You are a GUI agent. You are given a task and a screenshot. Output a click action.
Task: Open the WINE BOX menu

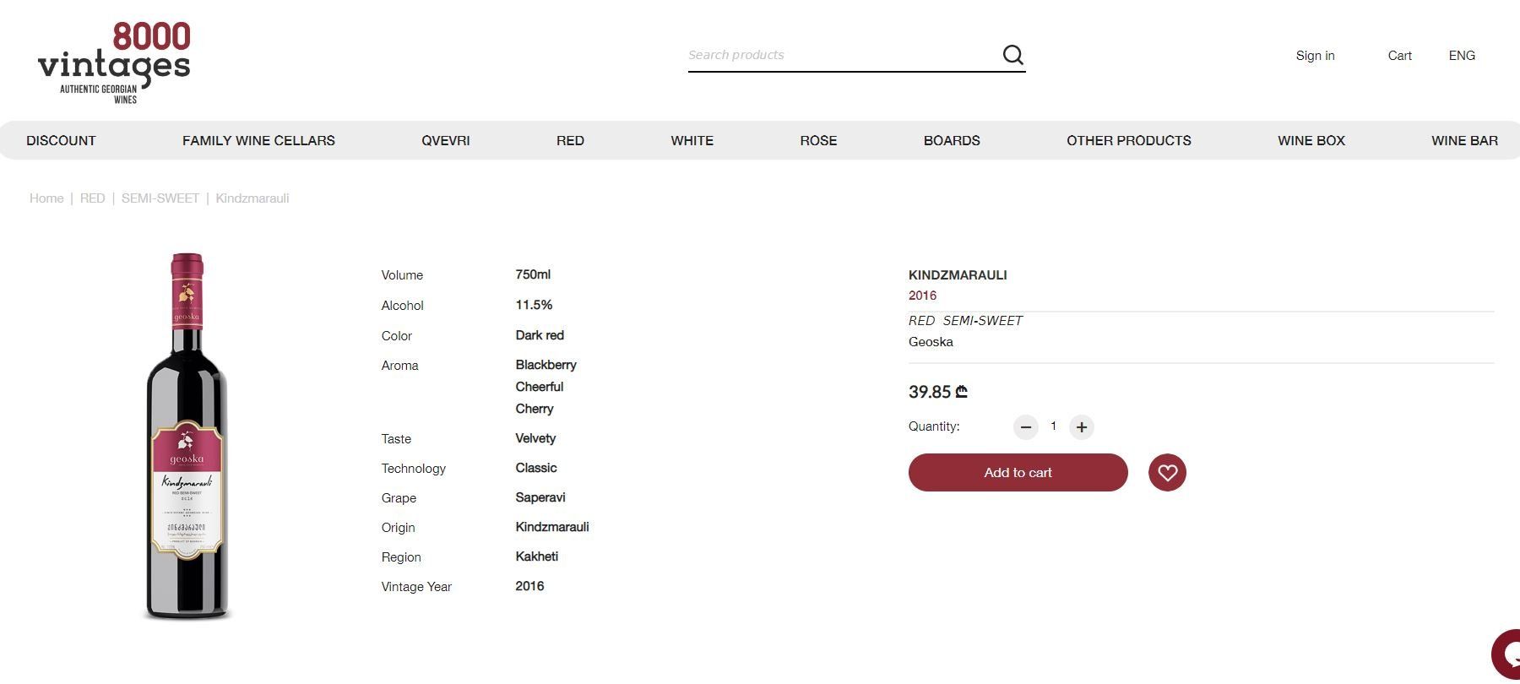pyautogui.click(x=1311, y=141)
